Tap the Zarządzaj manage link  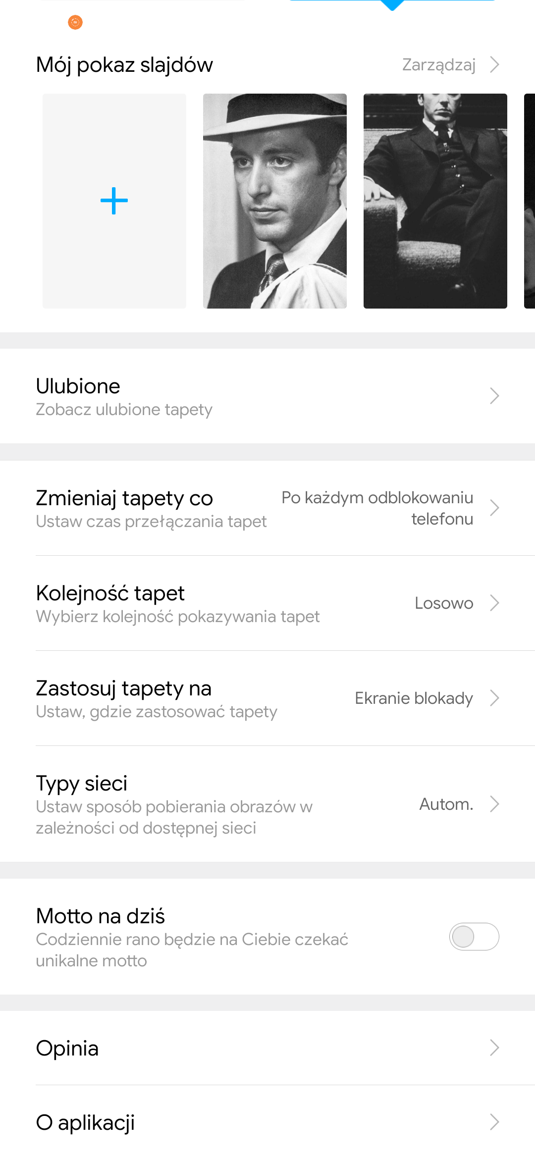pyautogui.click(x=438, y=64)
